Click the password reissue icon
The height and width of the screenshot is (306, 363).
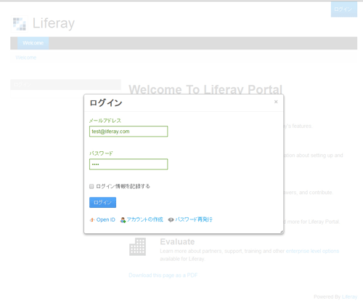click(171, 220)
